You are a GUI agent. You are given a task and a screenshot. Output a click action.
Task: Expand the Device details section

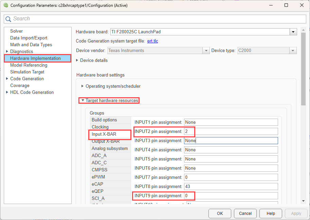click(77, 60)
